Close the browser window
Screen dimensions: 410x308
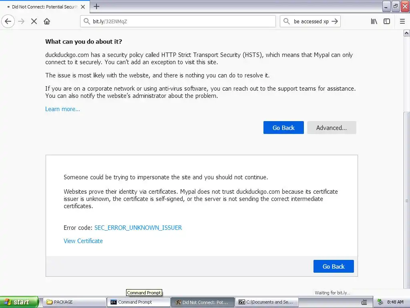pos(405,6)
